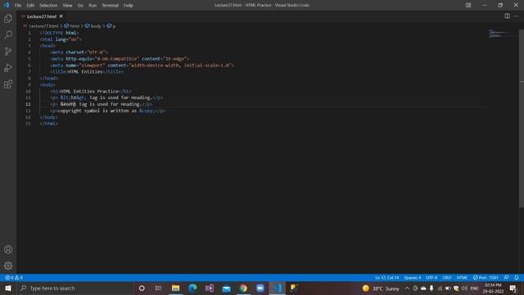Open the Source Control view
The width and height of the screenshot is (524, 295).
point(8,51)
